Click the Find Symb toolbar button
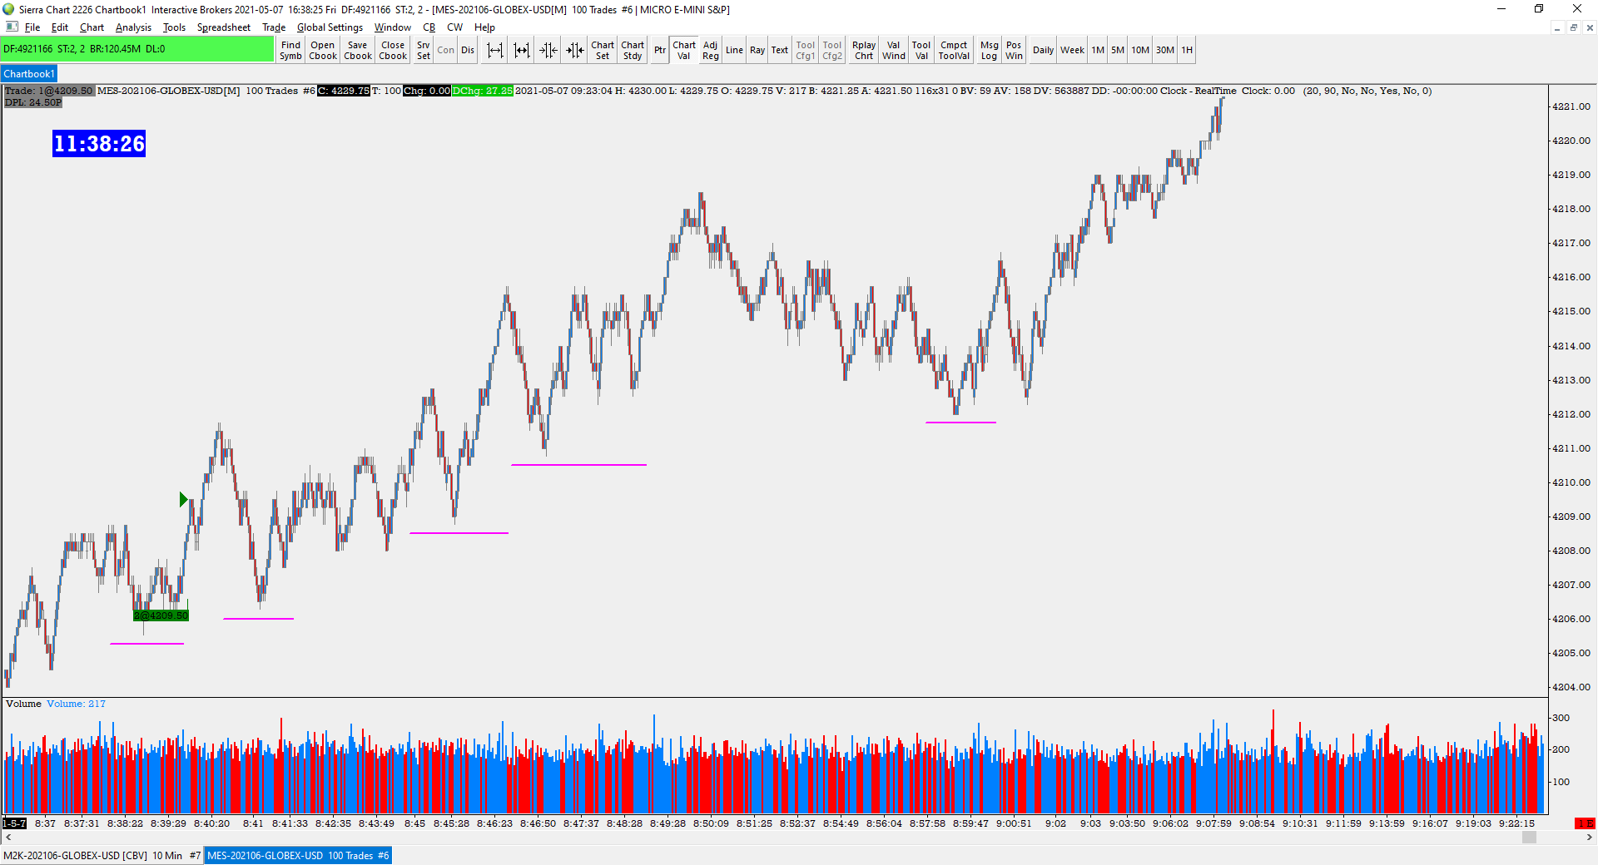Image resolution: width=1598 pixels, height=865 pixels. pyautogui.click(x=290, y=50)
